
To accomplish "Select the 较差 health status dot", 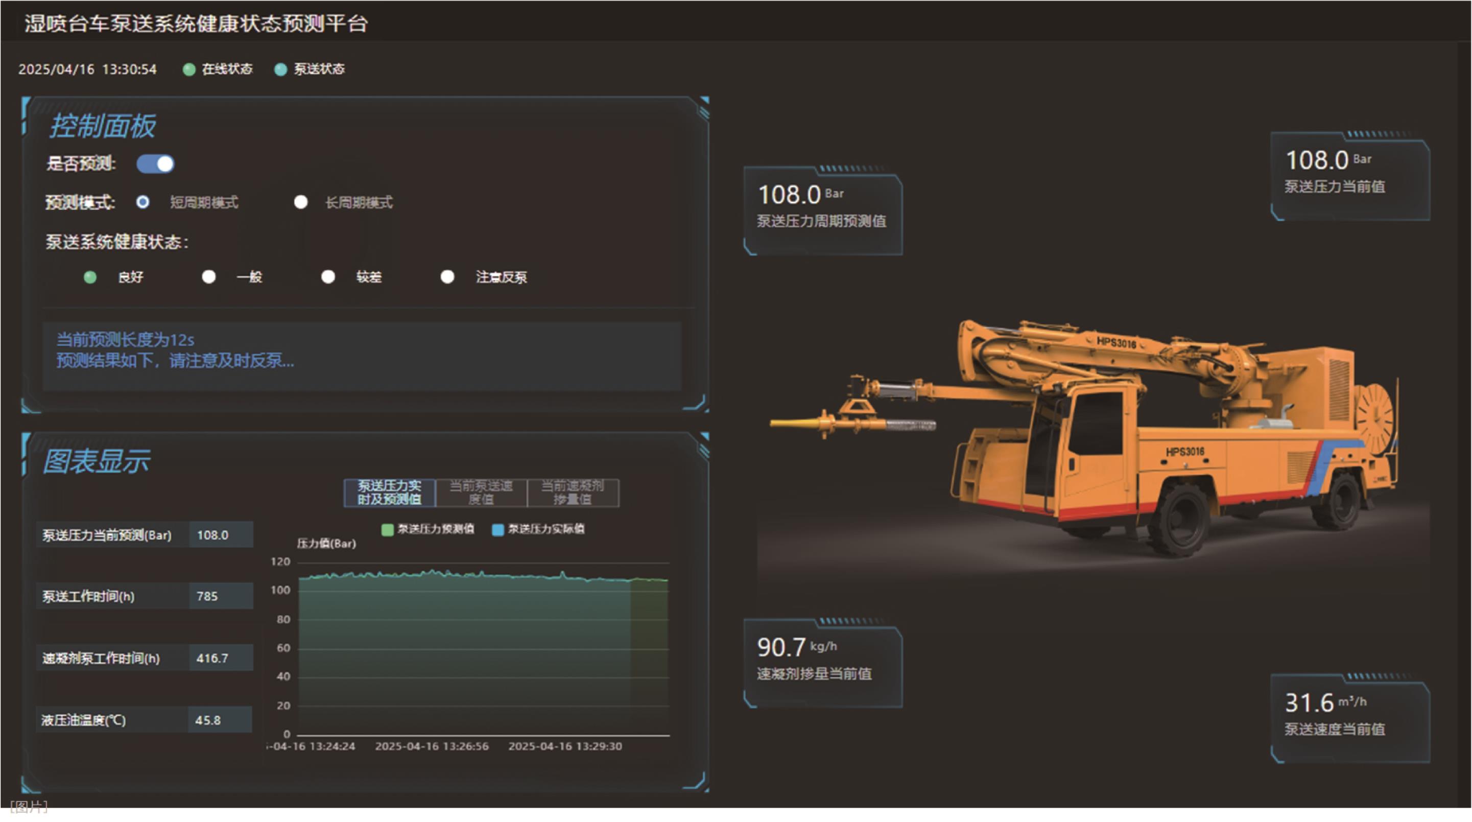I will coord(328,277).
